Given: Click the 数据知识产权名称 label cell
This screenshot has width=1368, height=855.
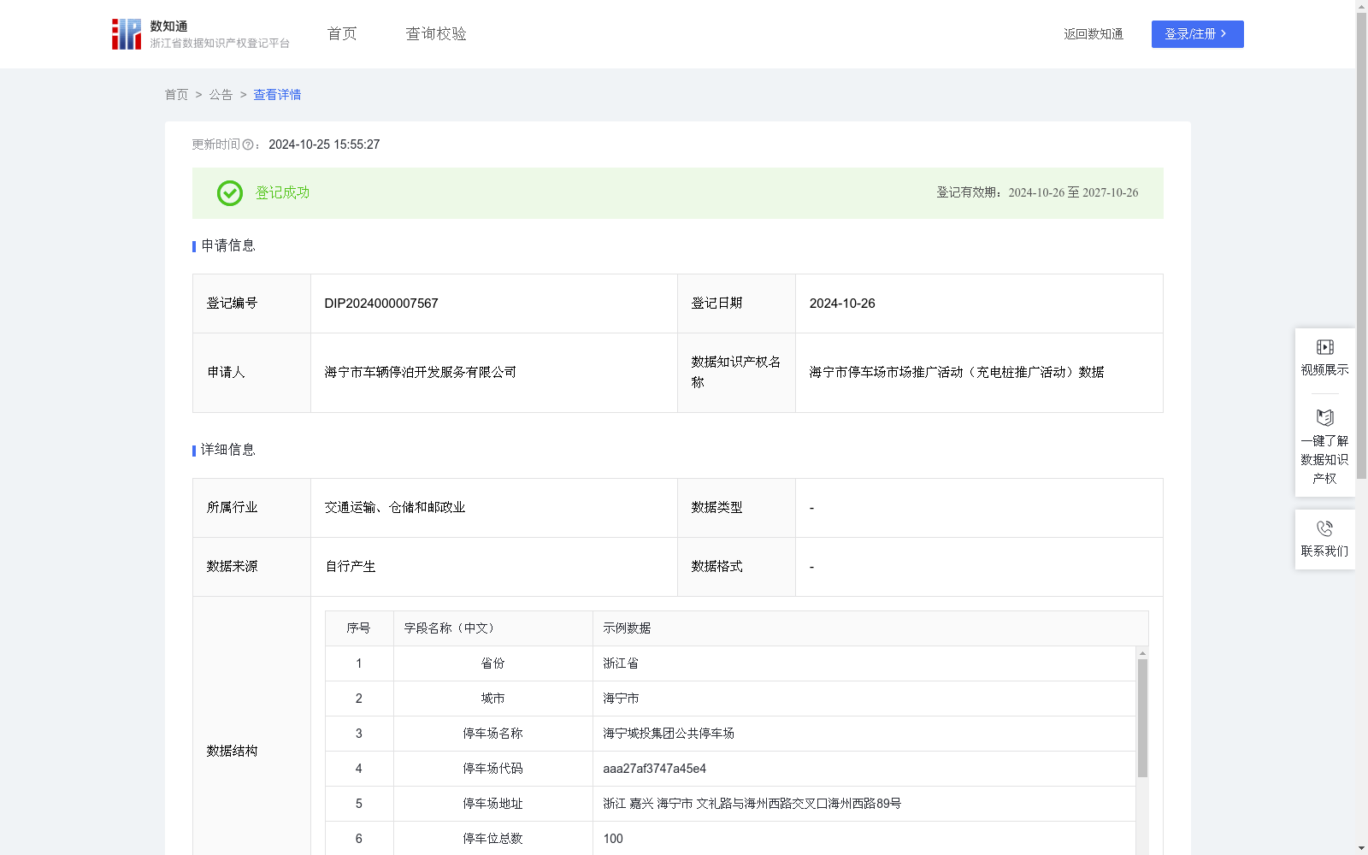Looking at the screenshot, I should (x=736, y=373).
